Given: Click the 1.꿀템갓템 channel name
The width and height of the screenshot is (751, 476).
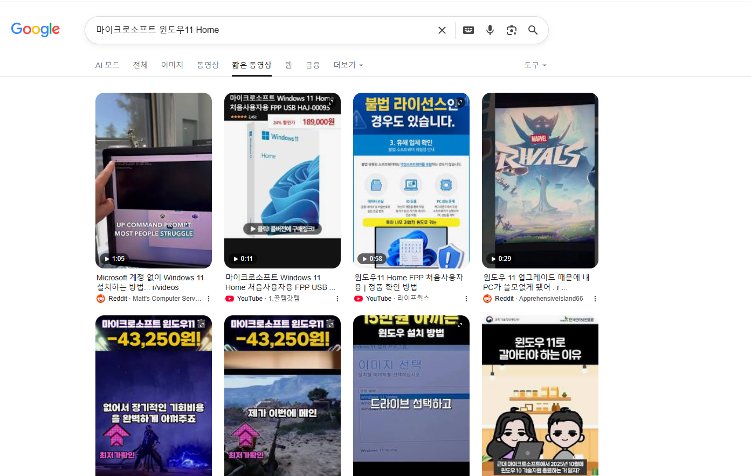Looking at the screenshot, I should click(284, 299).
